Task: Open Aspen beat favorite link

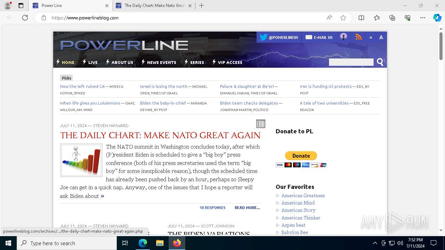Action: tap(293, 225)
